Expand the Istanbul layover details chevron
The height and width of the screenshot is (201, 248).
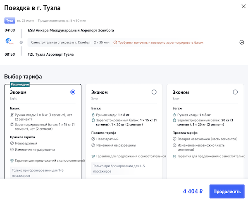click(242, 42)
